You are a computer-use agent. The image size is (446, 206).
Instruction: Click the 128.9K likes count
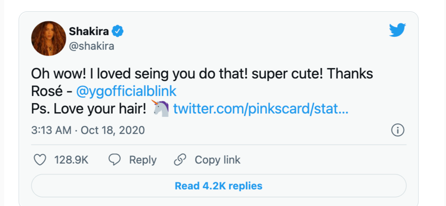71,160
